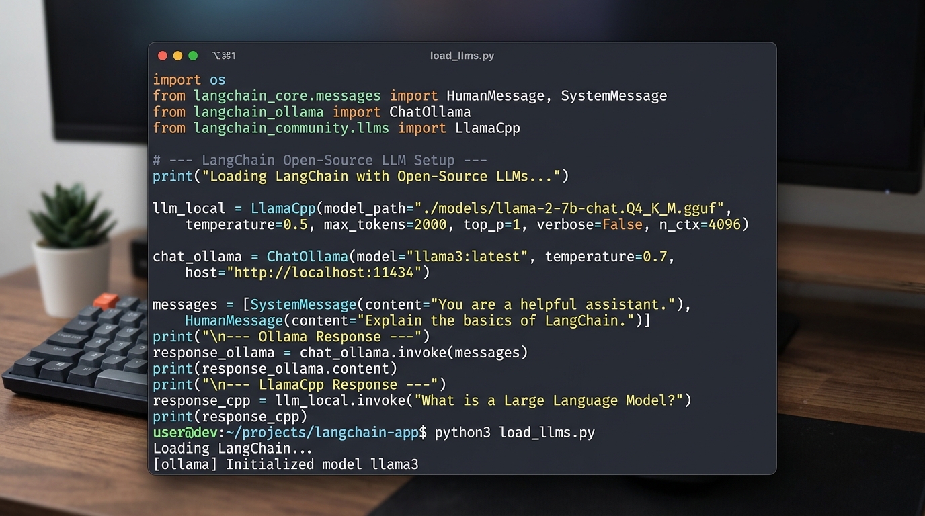Click the host URL "http://localhost:11434"
Image resolution: width=925 pixels, height=516 pixels.
click(x=324, y=273)
